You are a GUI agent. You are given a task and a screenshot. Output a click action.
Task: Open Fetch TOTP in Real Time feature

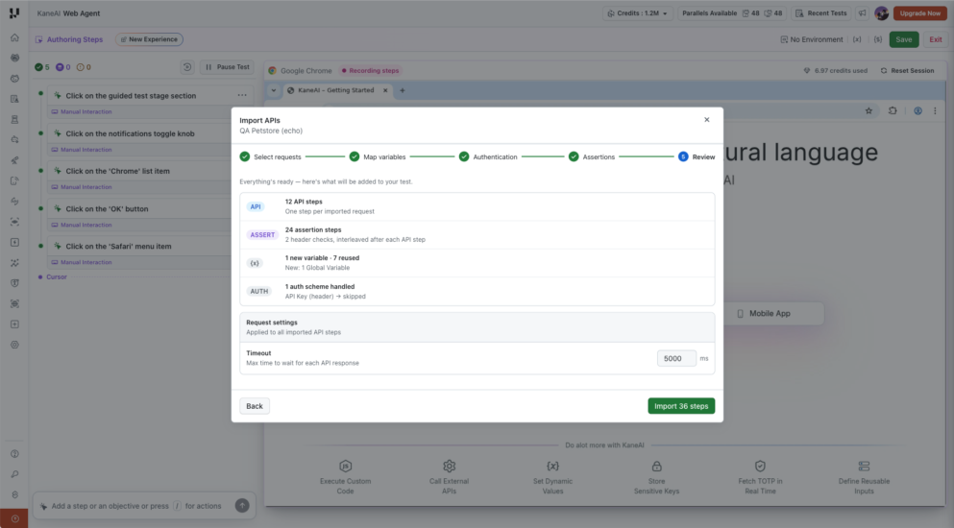coord(760,477)
